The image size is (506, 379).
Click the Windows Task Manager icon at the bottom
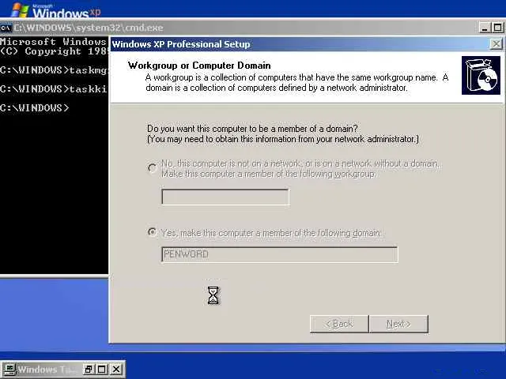point(9,370)
